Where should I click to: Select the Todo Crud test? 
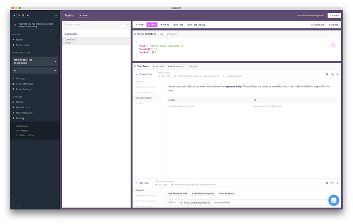[x=96, y=41]
